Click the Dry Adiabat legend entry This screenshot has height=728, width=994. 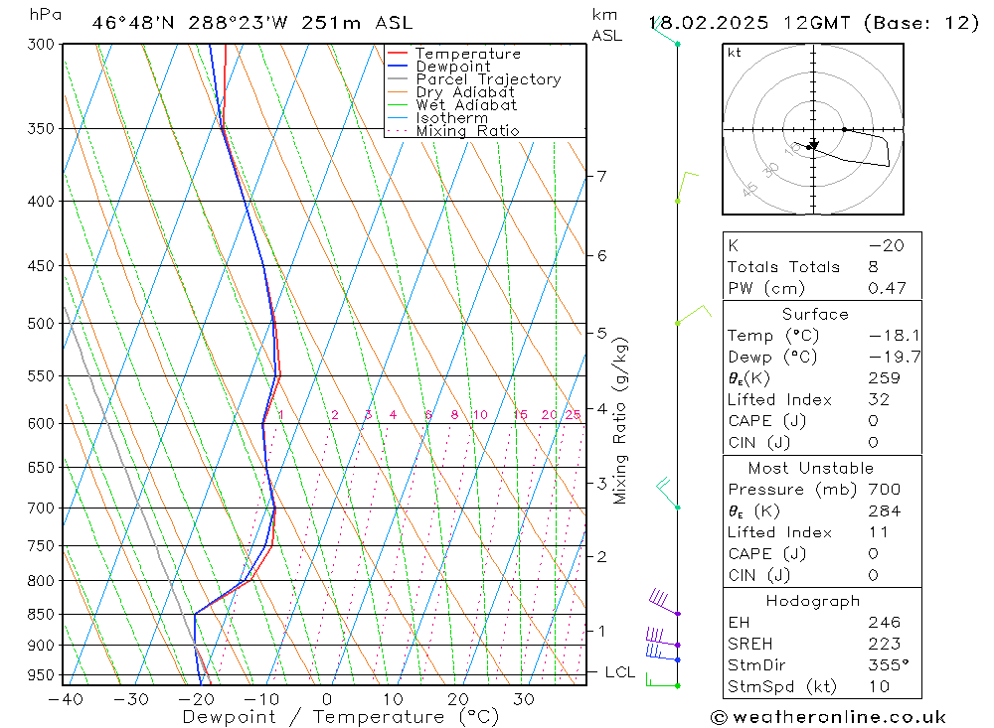[x=464, y=92]
